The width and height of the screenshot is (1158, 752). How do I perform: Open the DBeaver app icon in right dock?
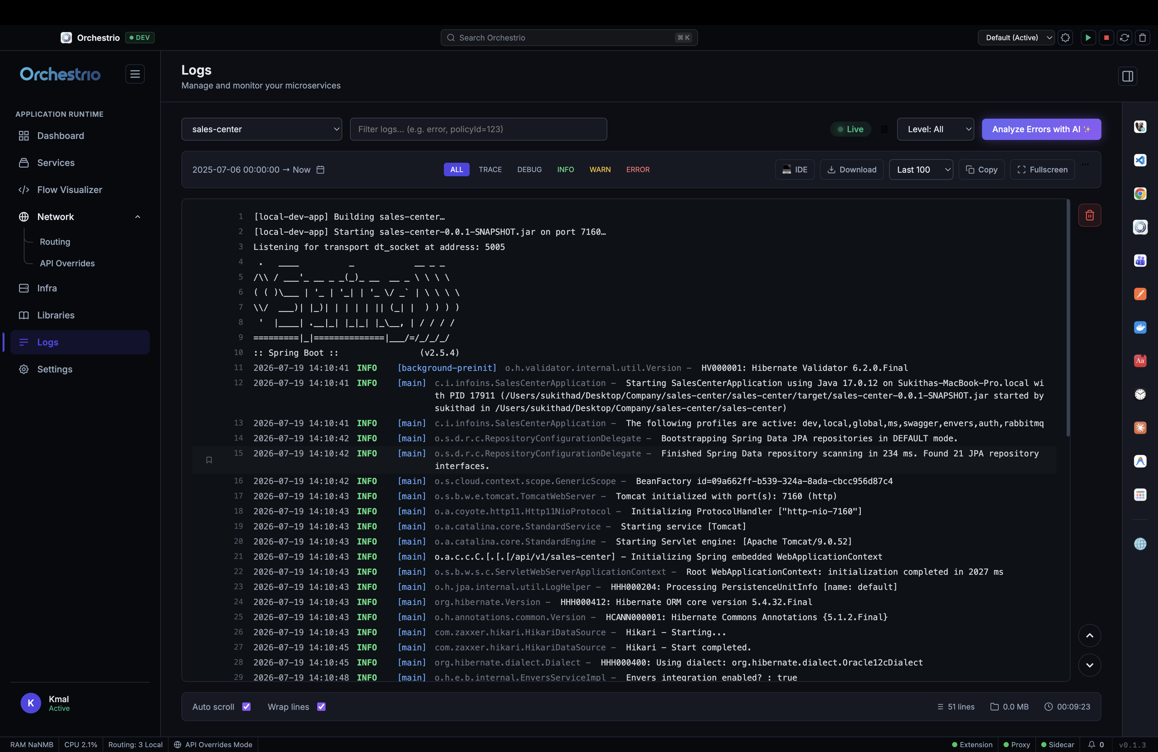tap(1140, 127)
